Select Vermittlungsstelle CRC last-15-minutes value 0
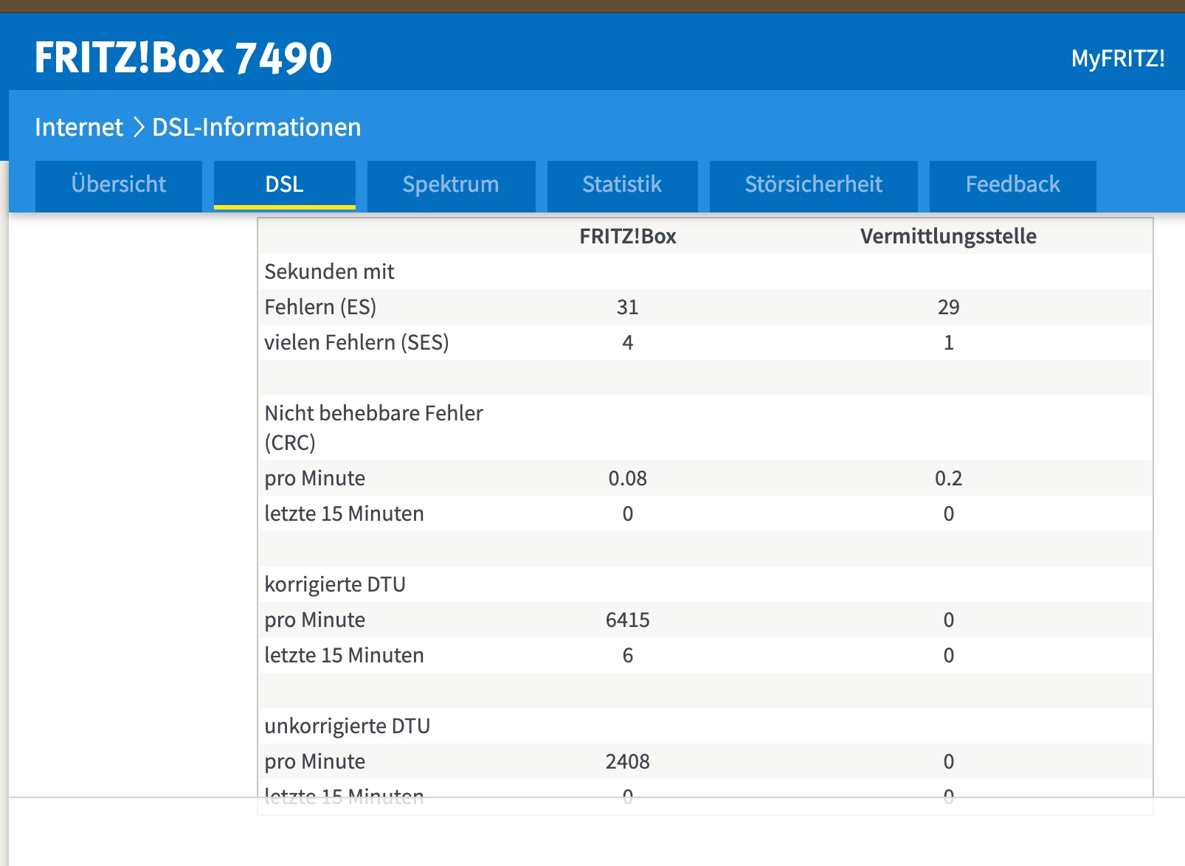 pos(949,513)
